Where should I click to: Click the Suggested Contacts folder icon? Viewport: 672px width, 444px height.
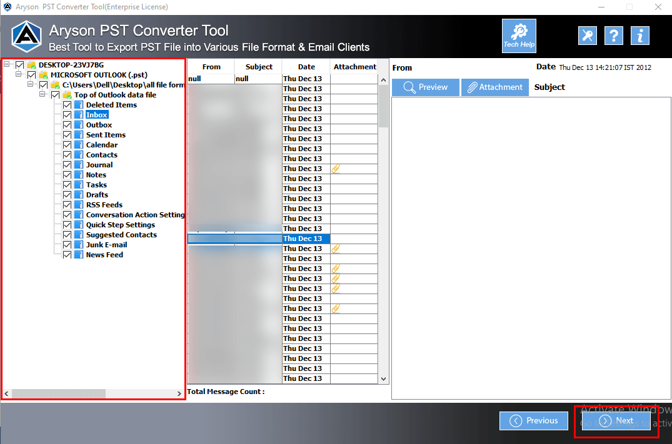pyautogui.click(x=79, y=235)
